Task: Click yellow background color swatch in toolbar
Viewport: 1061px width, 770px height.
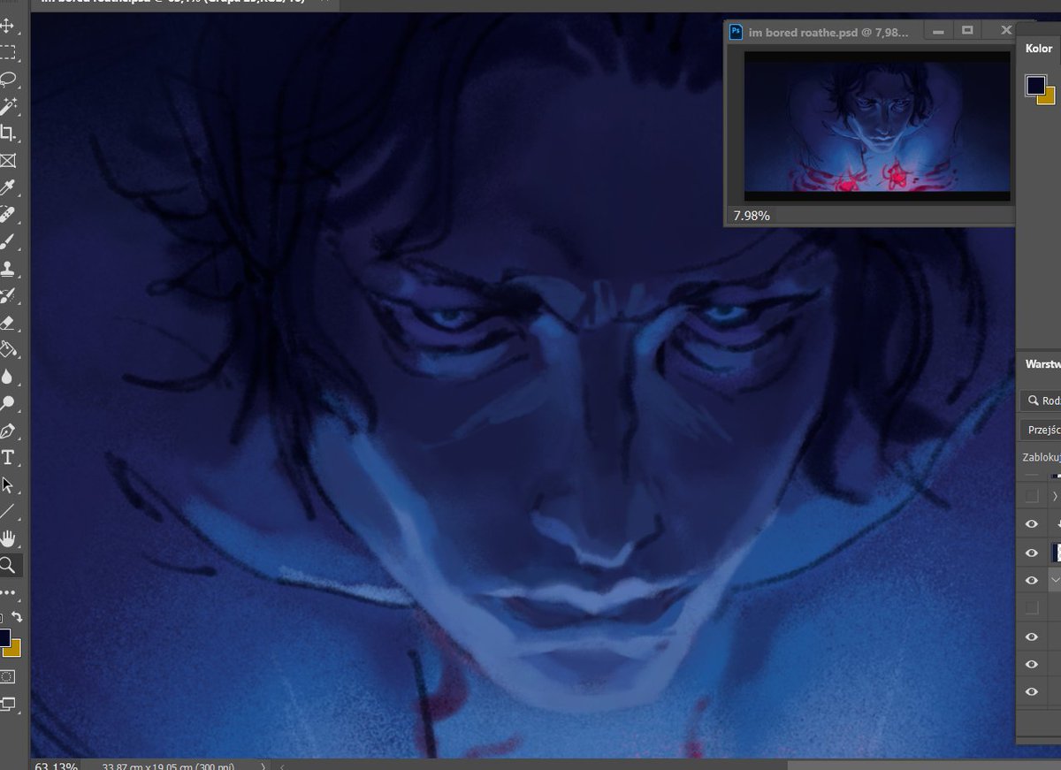Action: pyautogui.click(x=15, y=650)
